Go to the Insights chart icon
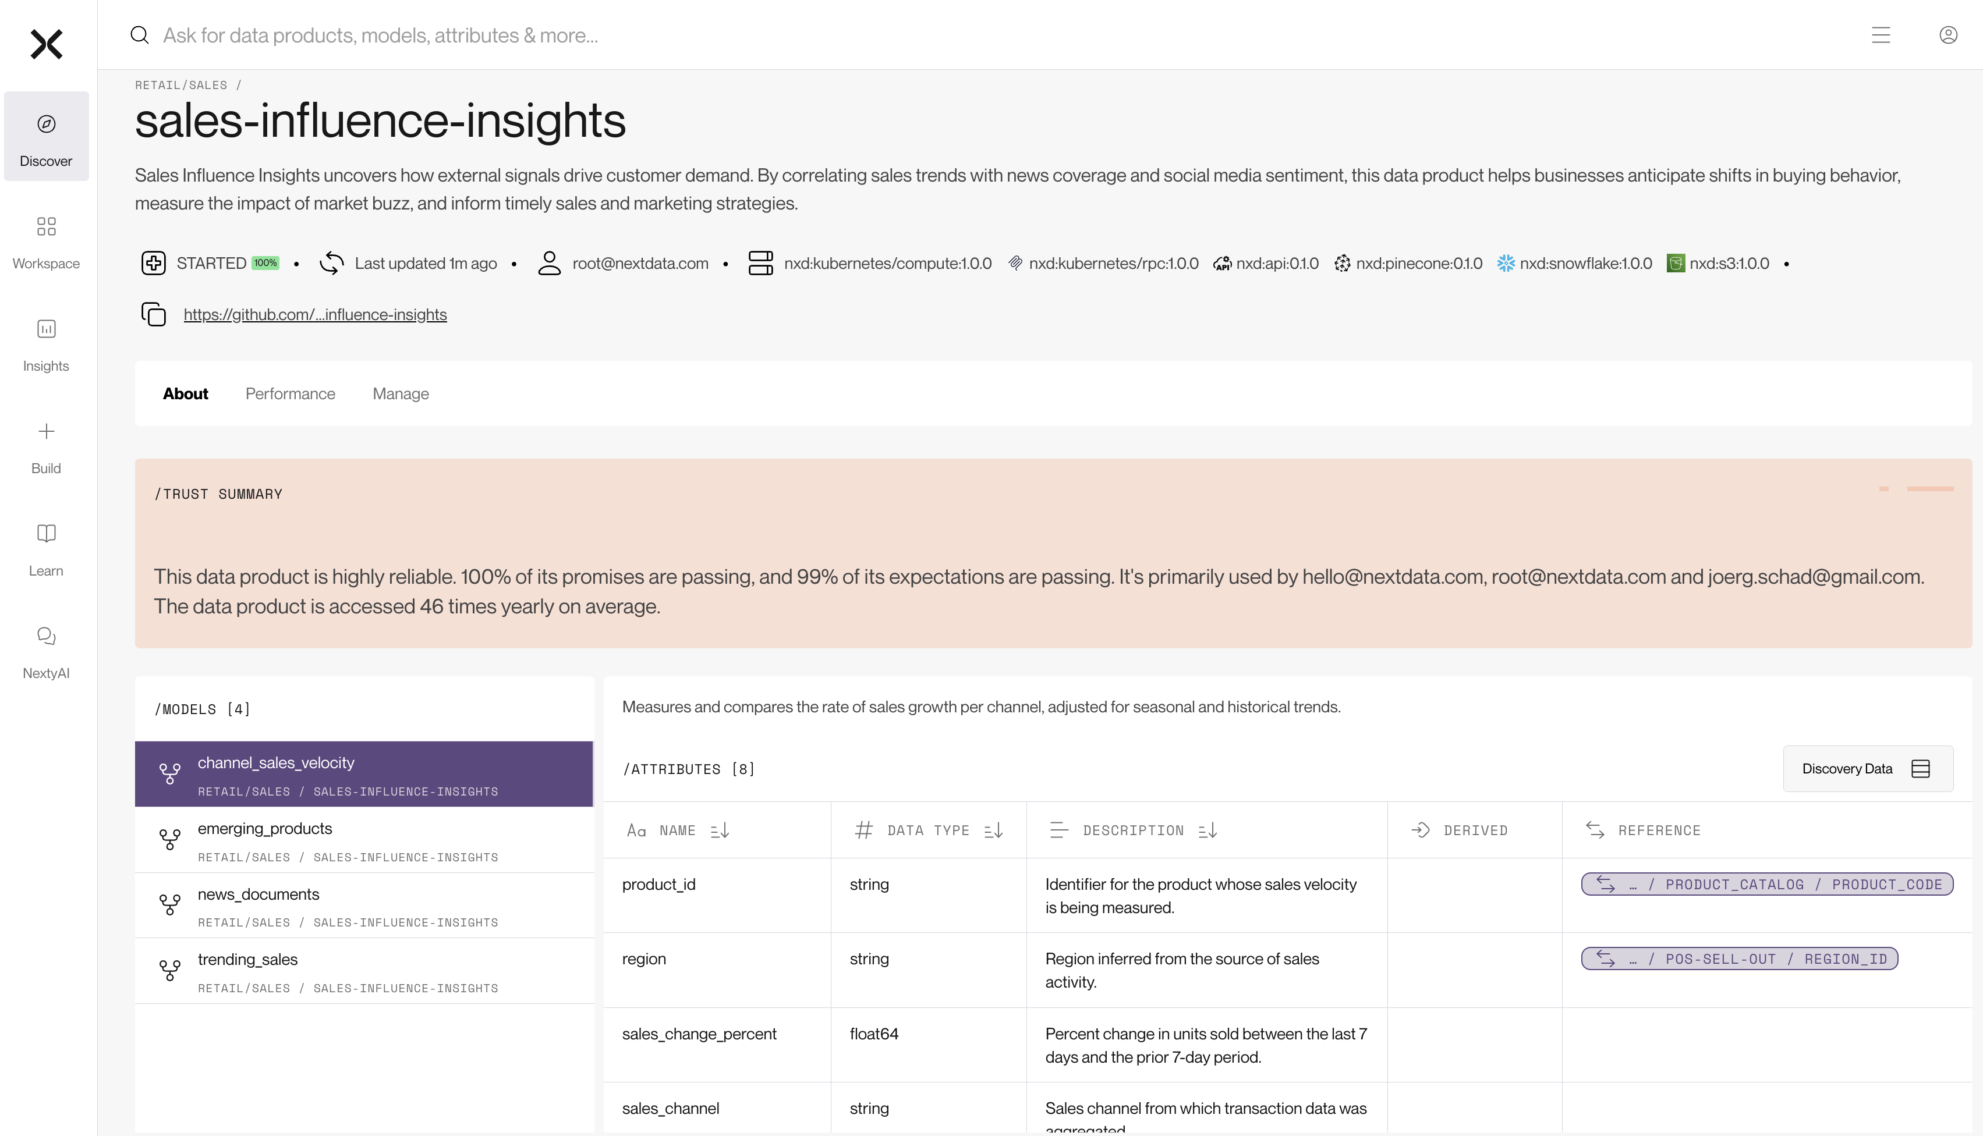Viewport: 1983px width, 1136px height. tap(46, 329)
